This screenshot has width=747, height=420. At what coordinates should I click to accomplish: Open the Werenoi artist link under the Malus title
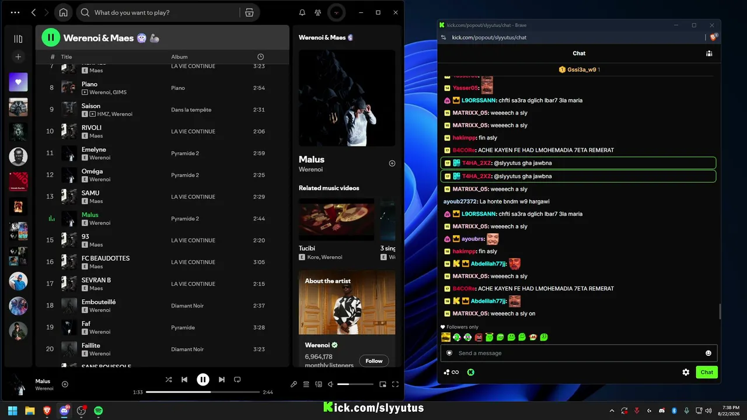click(x=310, y=170)
